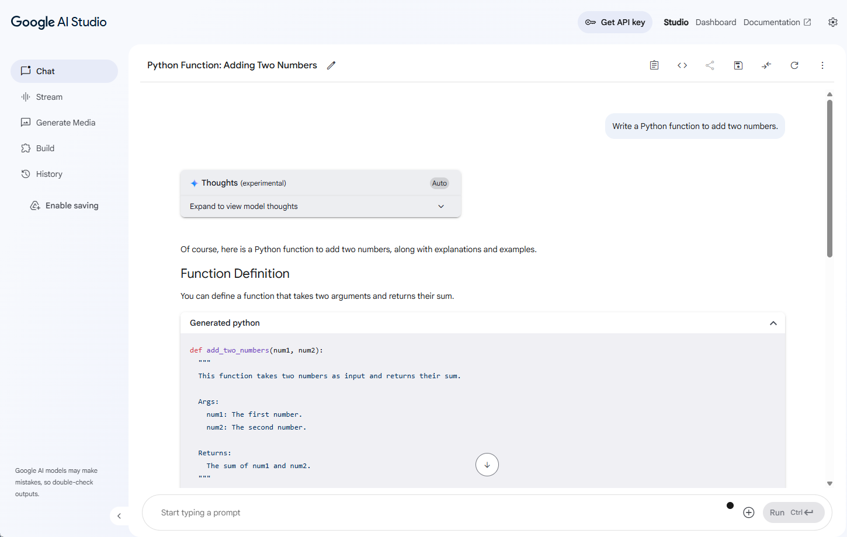The width and height of the screenshot is (847, 537).
Task: Collapse the Generated python code block
Action: click(773, 323)
